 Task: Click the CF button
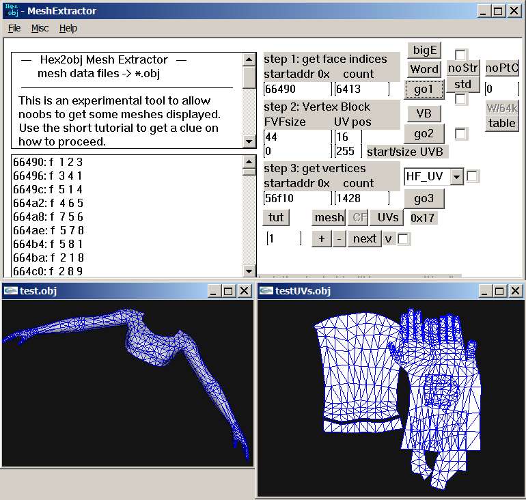[x=358, y=217]
